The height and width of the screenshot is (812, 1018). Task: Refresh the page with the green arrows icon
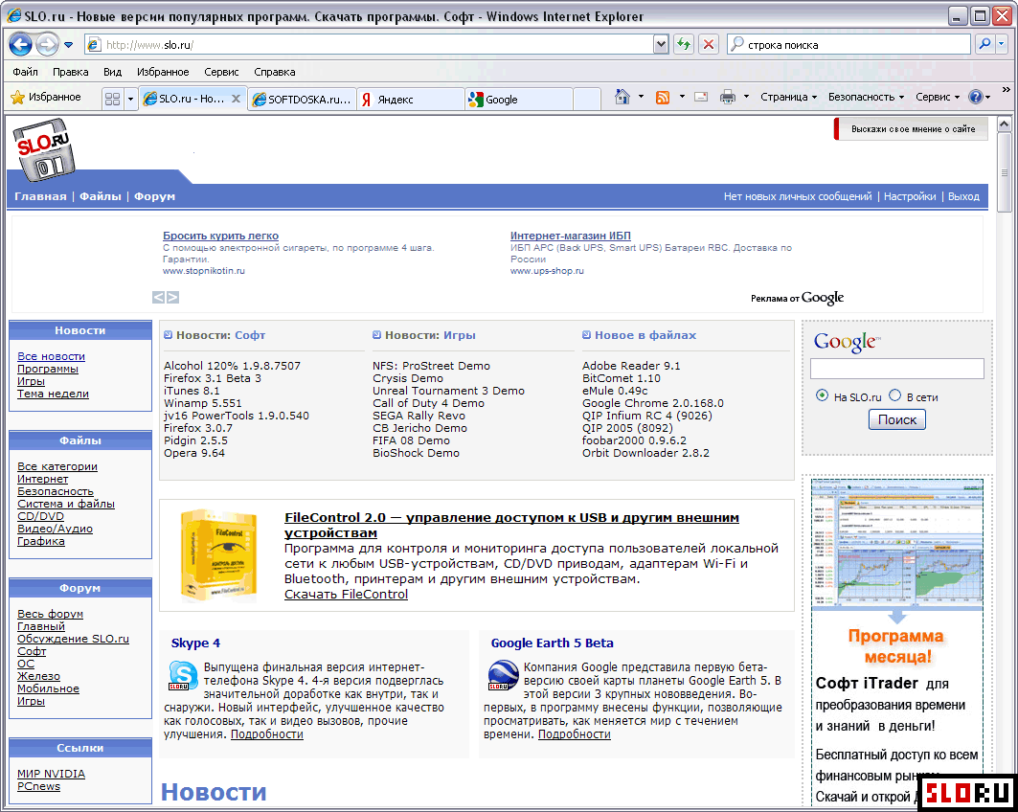pyautogui.click(x=683, y=44)
